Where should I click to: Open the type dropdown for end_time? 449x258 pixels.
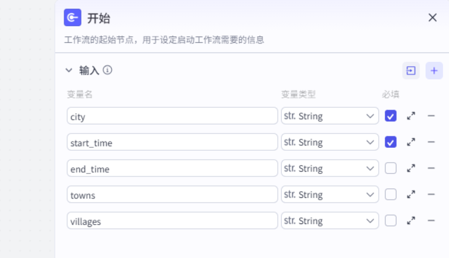click(x=329, y=169)
